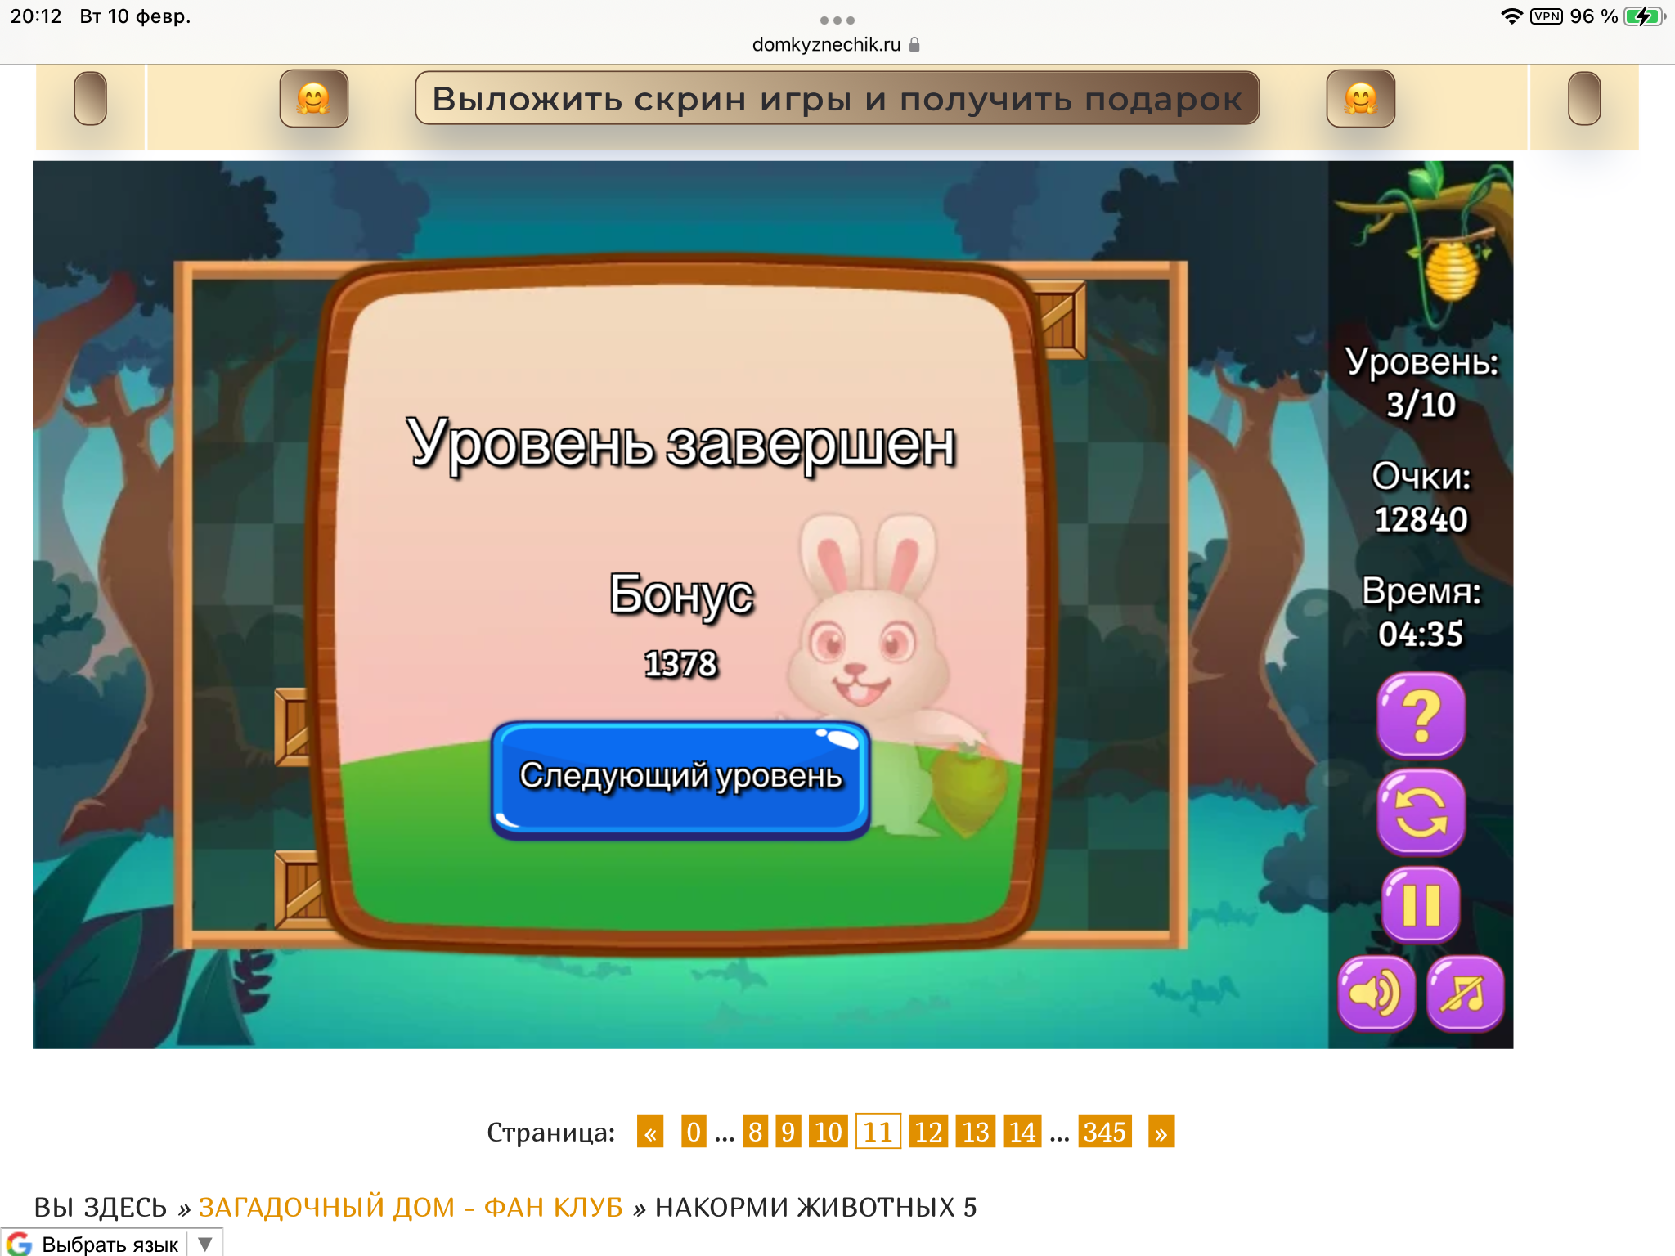Go to the previous page with « arrow

click(650, 1132)
